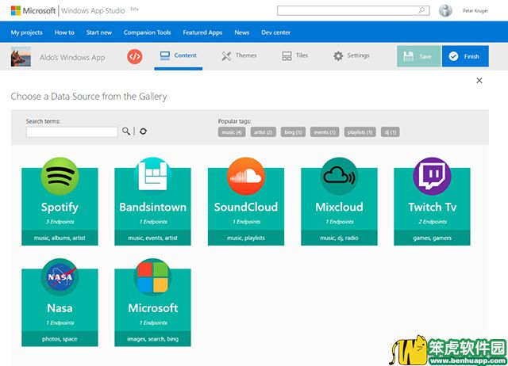
Task: Focus the top header search box
Action: [x=353, y=10]
